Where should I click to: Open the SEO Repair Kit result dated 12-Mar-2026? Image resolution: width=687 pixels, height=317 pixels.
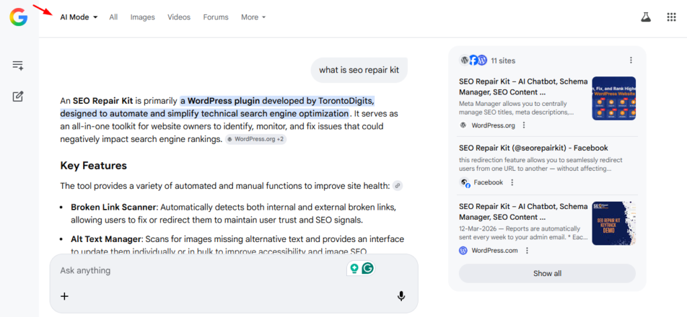click(523, 212)
